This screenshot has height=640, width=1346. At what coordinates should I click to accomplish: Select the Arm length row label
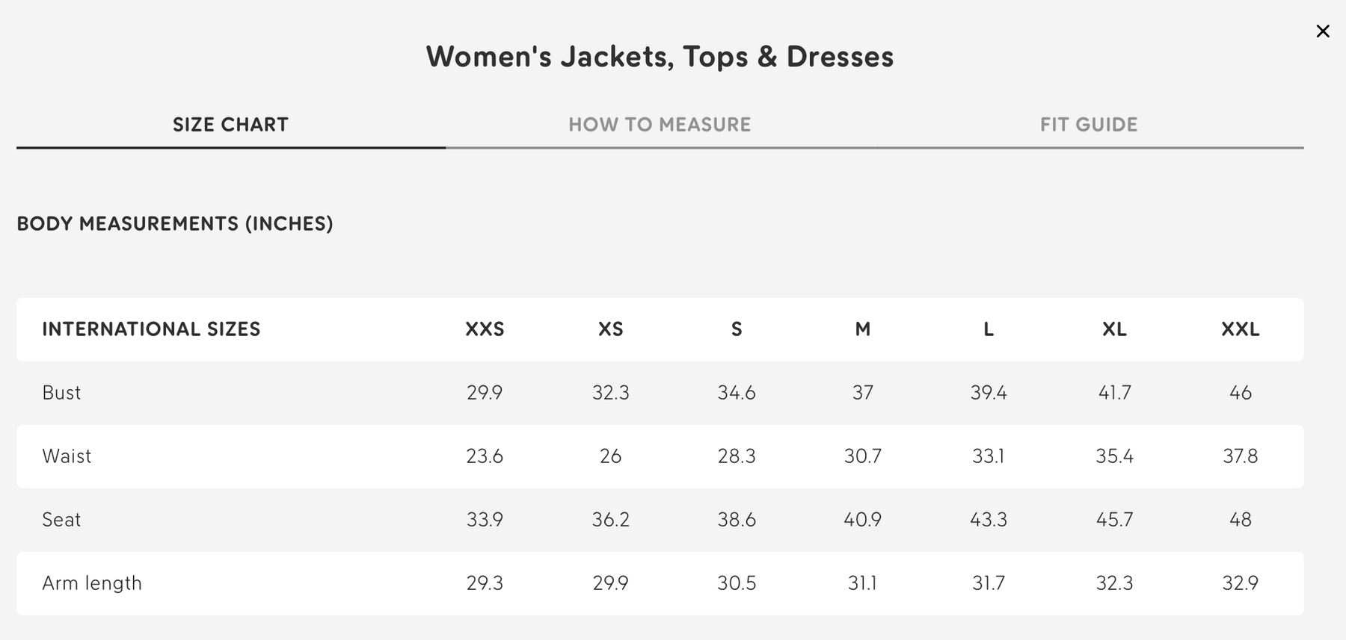[x=92, y=583]
